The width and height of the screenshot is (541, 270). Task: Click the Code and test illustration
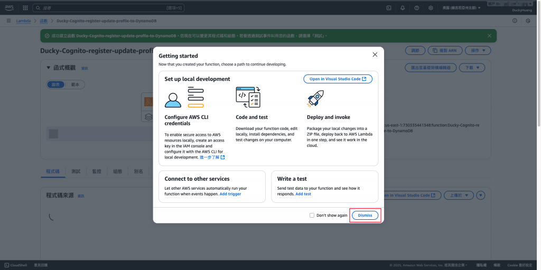point(248,98)
